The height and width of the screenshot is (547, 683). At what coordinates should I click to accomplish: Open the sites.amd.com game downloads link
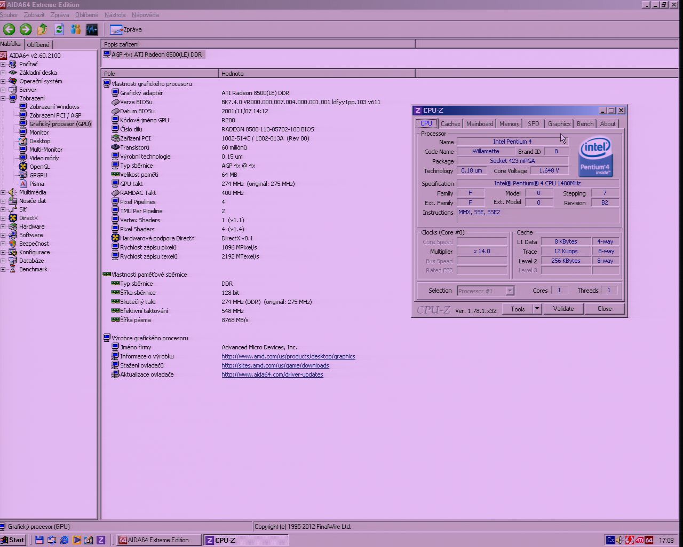pos(275,365)
